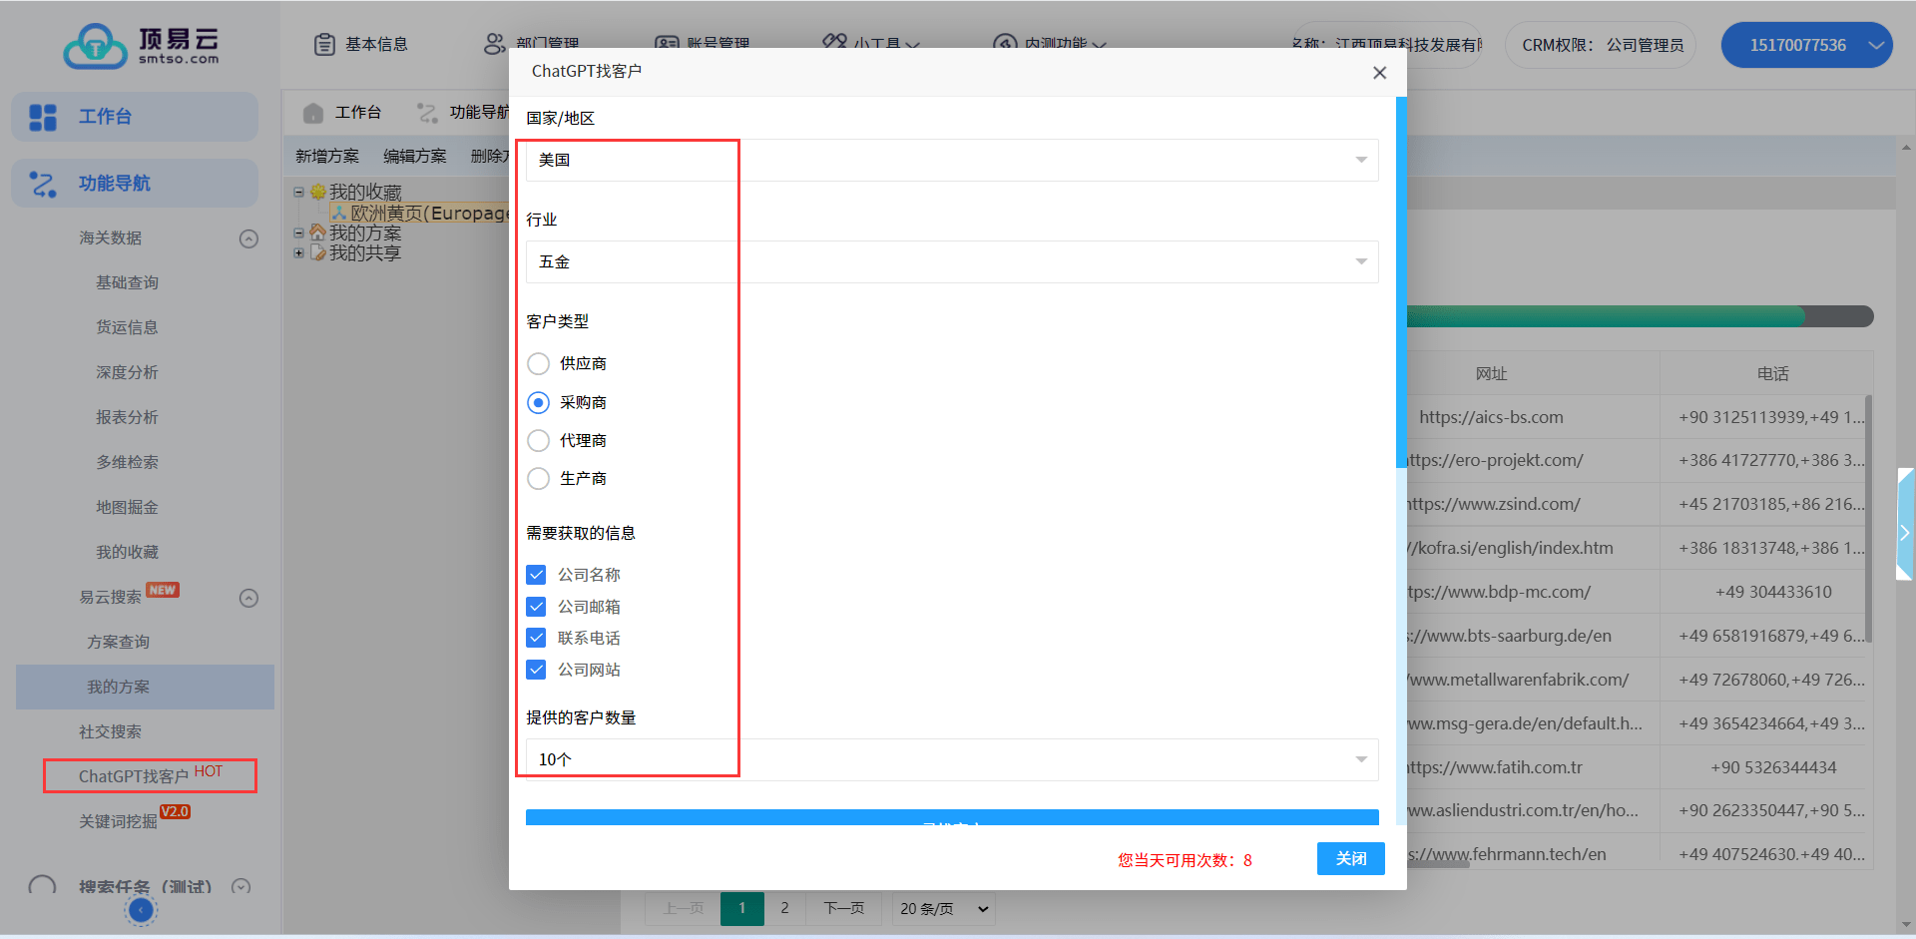Open the 提供的客户数量 dropdown
Image resolution: width=1916 pixels, height=939 pixels.
click(x=951, y=759)
